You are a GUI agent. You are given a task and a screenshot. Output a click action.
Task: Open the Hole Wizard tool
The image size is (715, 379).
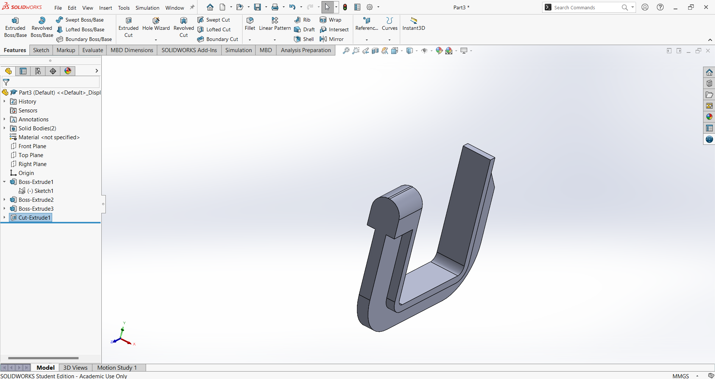tap(156, 25)
